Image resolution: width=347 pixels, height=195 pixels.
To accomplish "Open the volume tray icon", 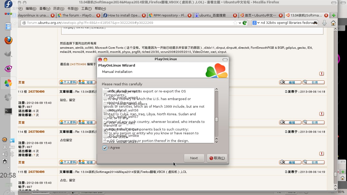I will point(5,154).
